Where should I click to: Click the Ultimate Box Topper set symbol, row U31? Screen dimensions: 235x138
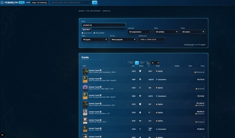click(x=140, y=121)
